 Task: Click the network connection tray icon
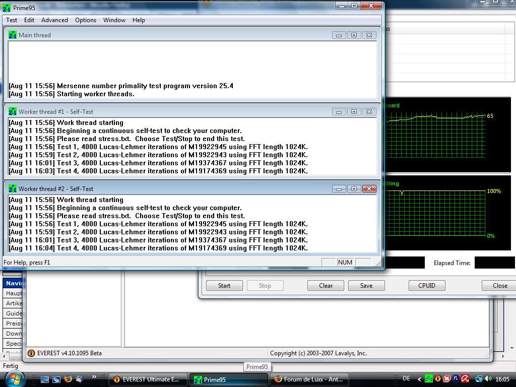479,379
